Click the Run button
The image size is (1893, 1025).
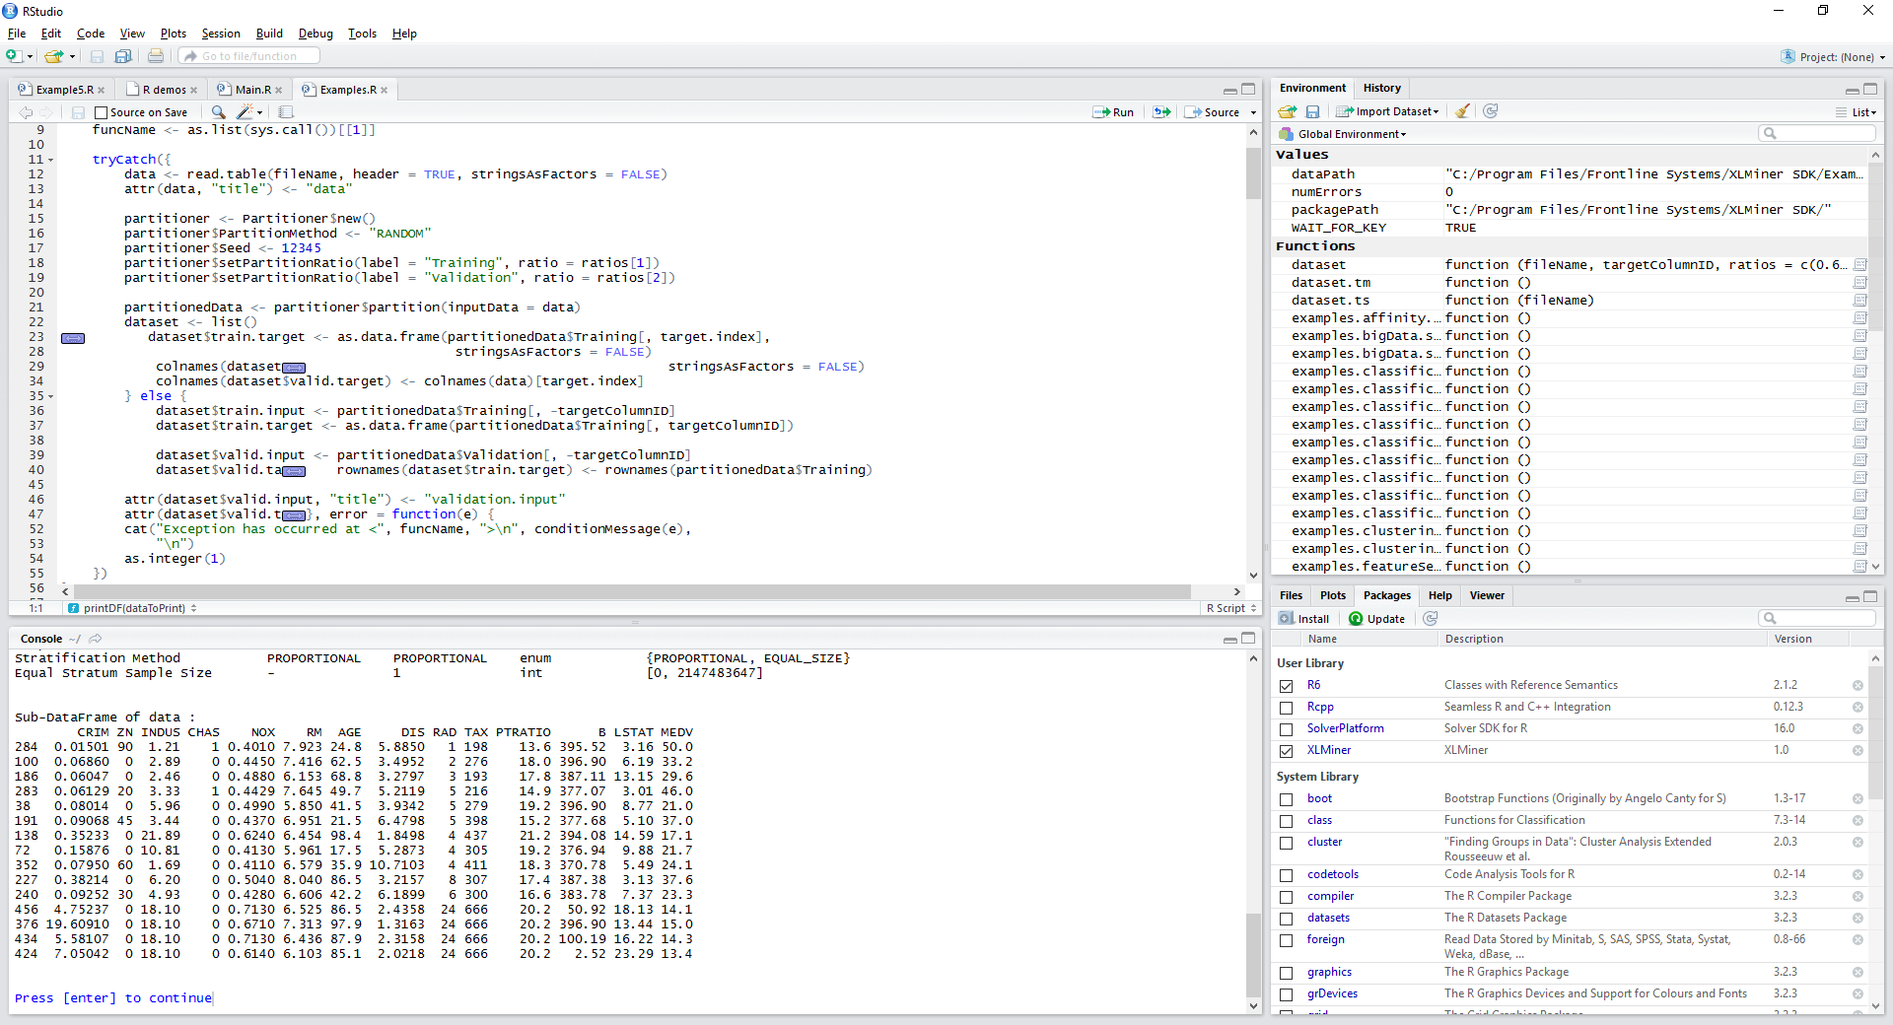(x=1113, y=112)
